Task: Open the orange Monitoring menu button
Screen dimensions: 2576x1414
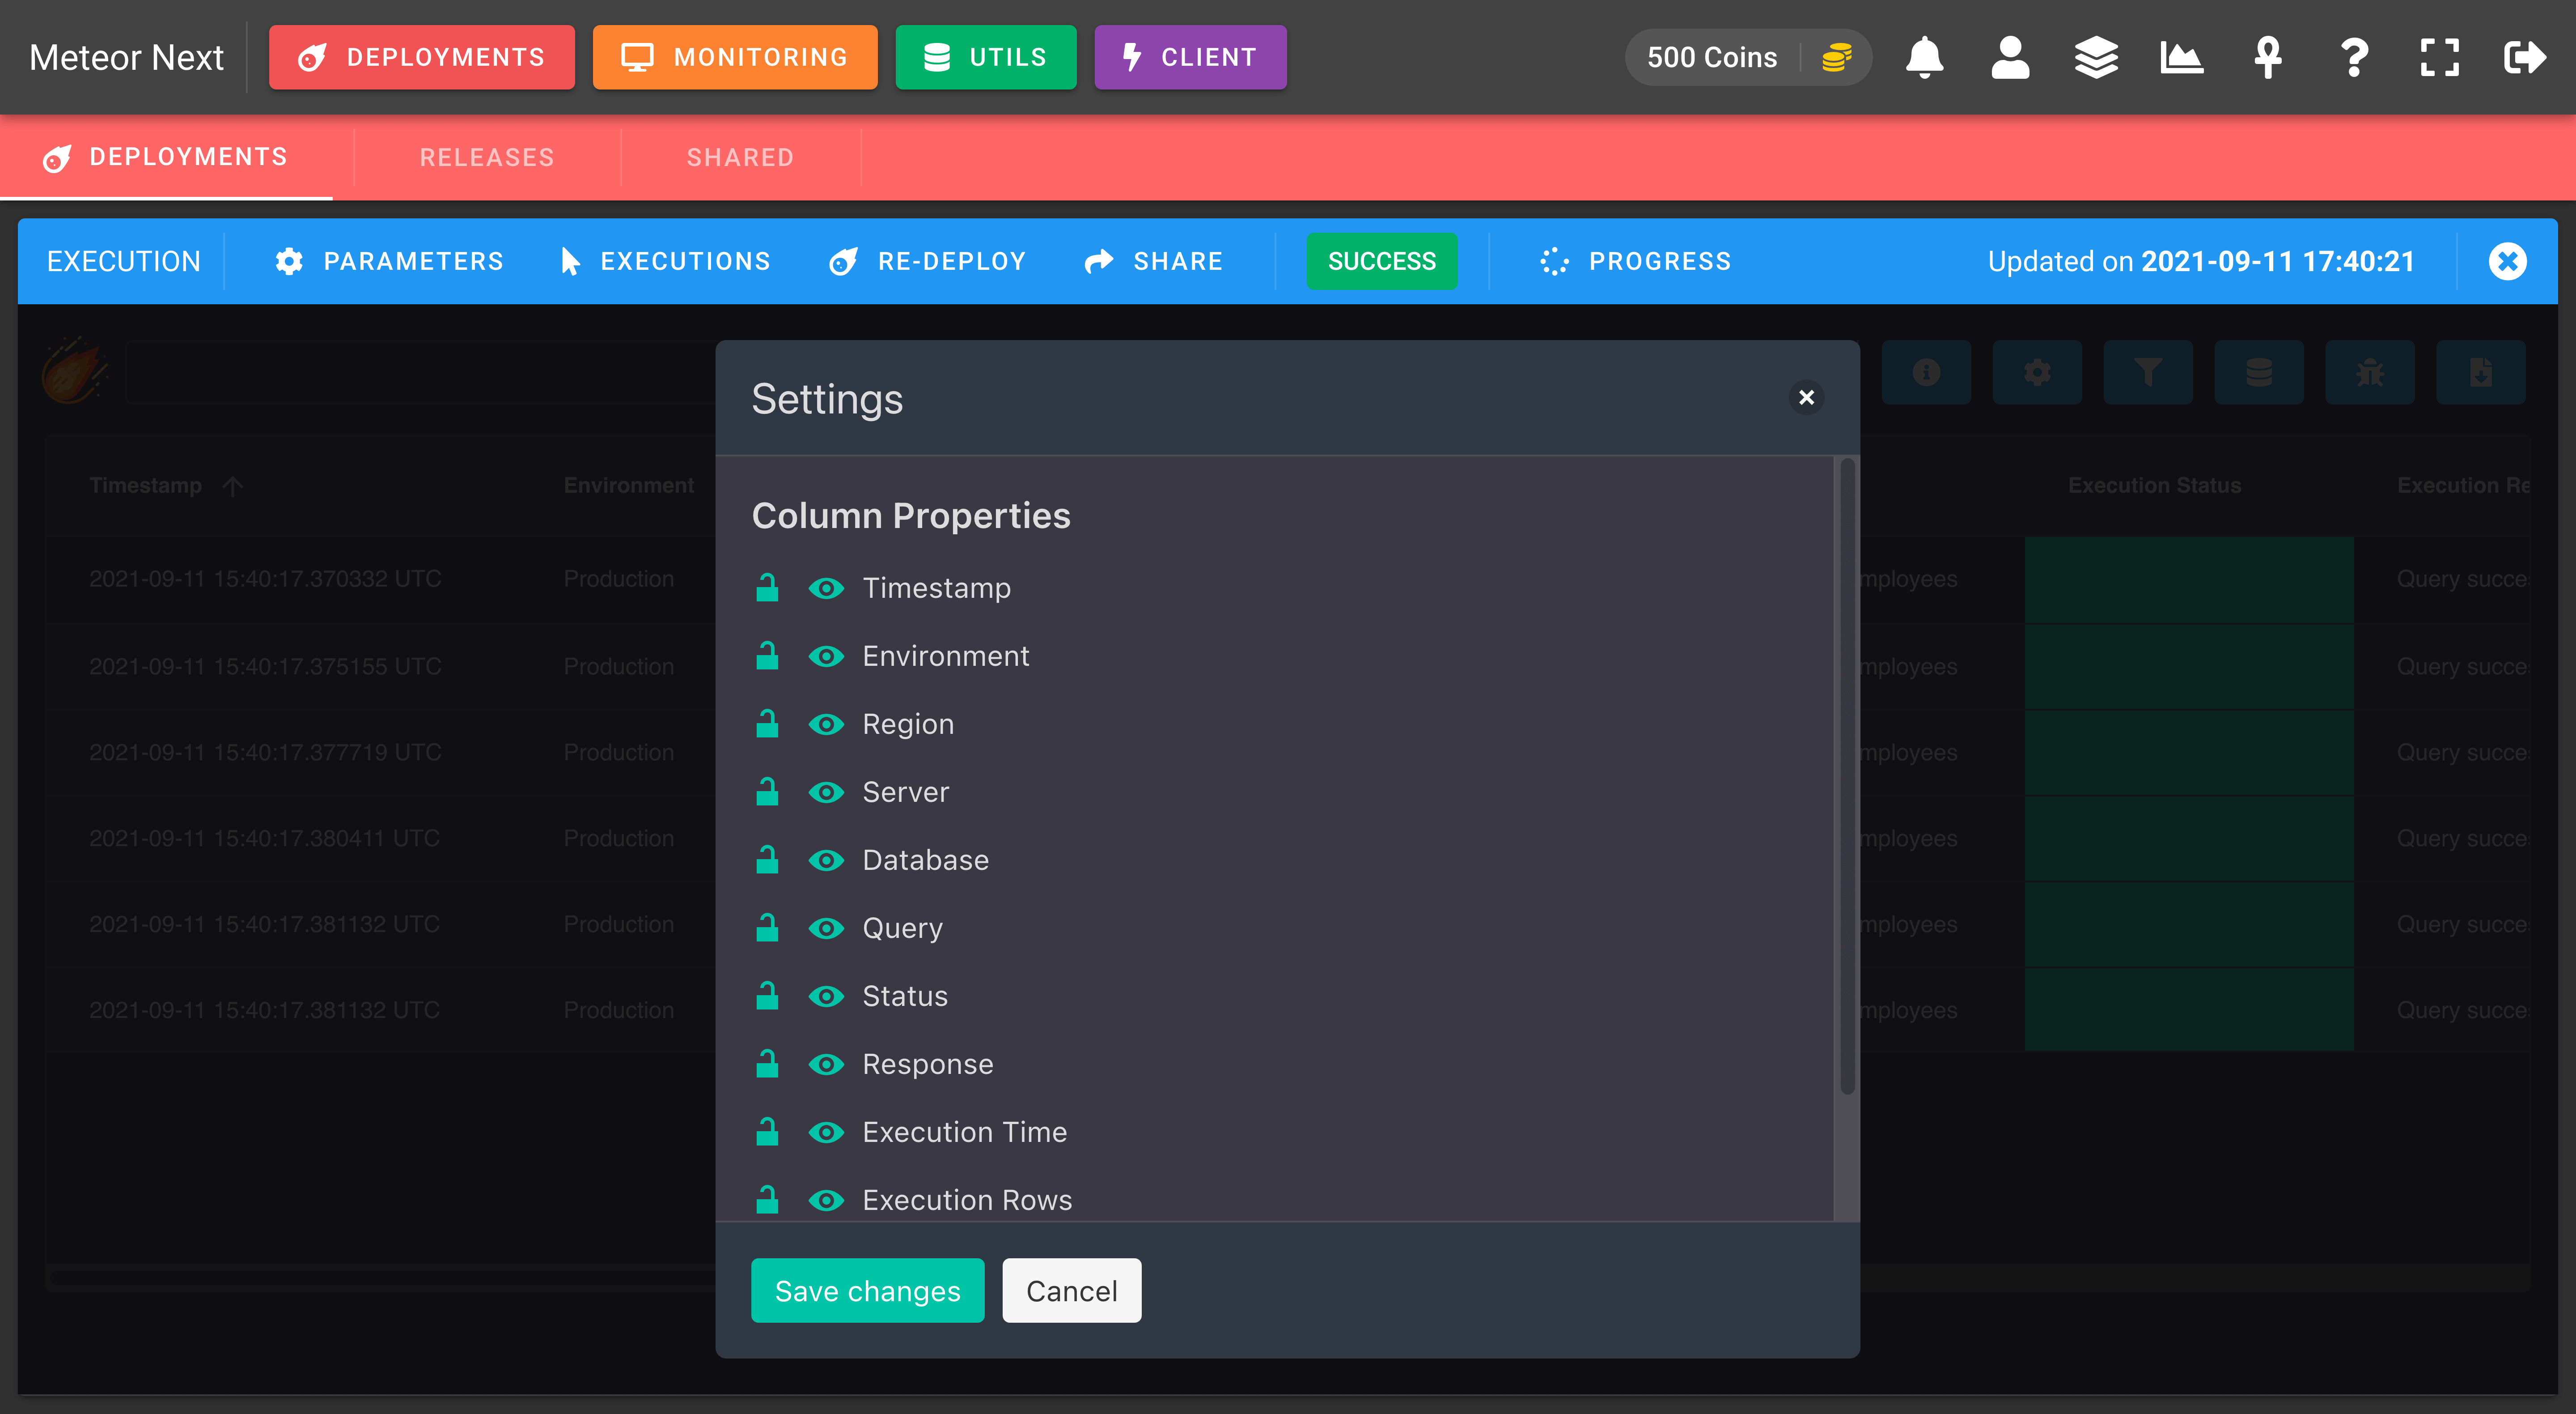Action: [x=735, y=57]
